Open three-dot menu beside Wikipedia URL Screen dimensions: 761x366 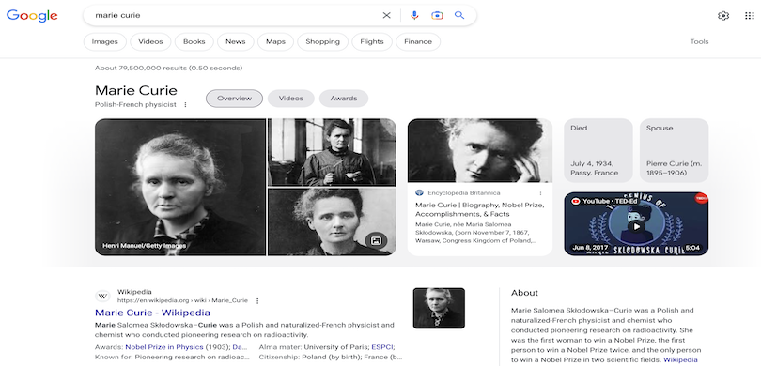(257, 300)
